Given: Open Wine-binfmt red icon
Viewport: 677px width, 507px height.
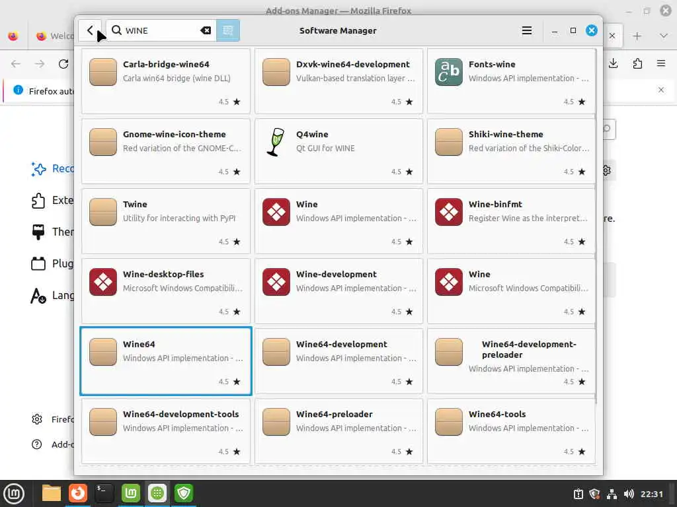Looking at the screenshot, I should click(x=449, y=212).
